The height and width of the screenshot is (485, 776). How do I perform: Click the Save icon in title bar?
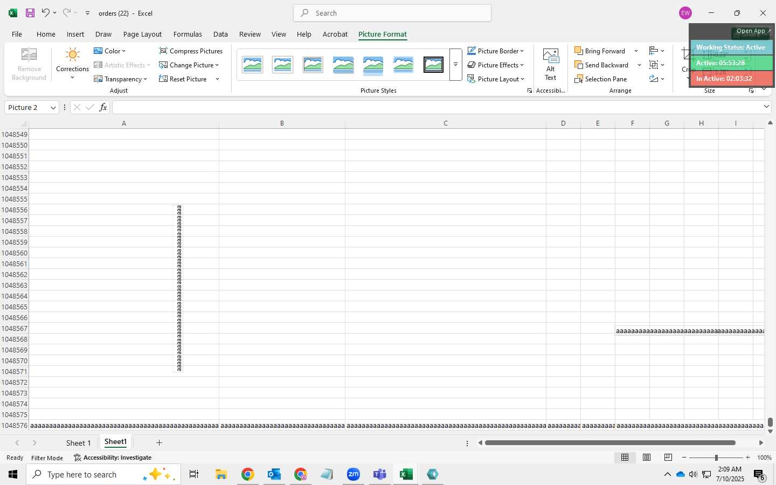coord(30,13)
